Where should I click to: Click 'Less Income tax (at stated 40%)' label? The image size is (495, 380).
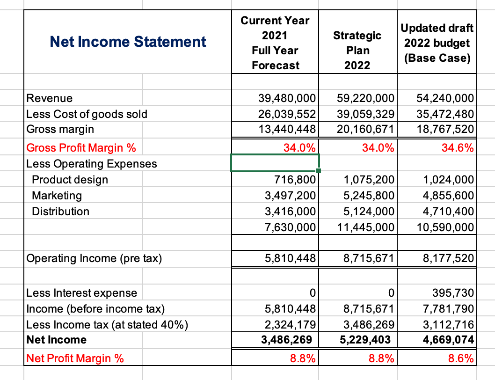107,324
